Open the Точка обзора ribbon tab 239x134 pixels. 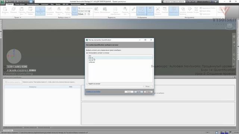[20, 4]
